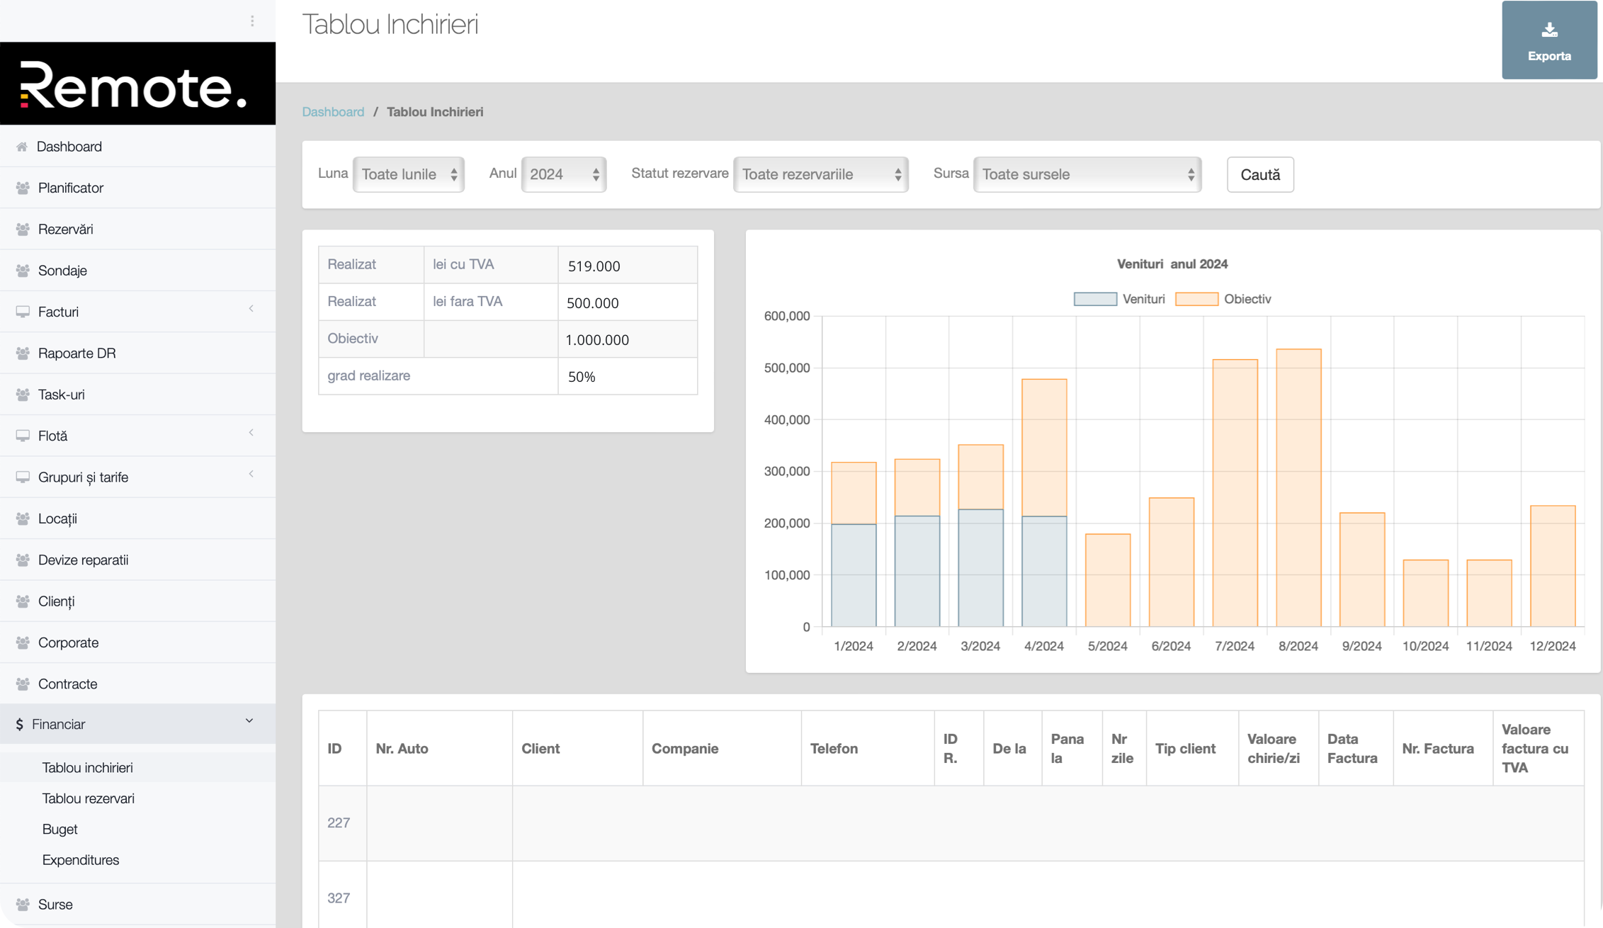This screenshot has height=928, width=1603.
Task: Click the 50% grad realizare value
Action: pos(582,377)
